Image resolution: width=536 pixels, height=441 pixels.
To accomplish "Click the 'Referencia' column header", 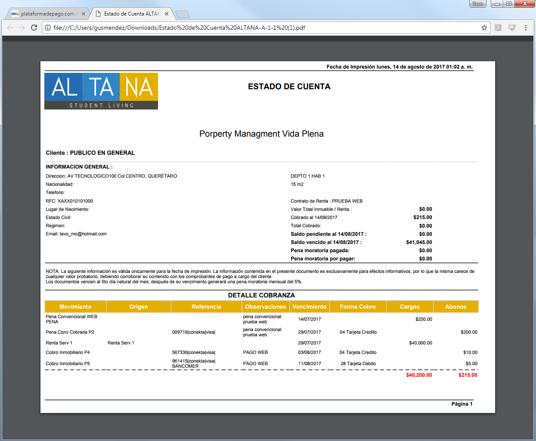I will click(206, 307).
